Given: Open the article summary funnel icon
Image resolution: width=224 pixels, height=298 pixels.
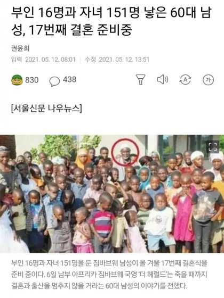Looking at the screenshot, I should [x=141, y=79].
